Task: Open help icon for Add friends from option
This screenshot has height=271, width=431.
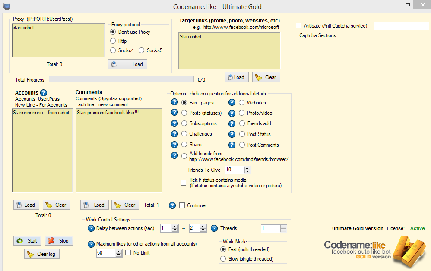Action: tap(174, 155)
